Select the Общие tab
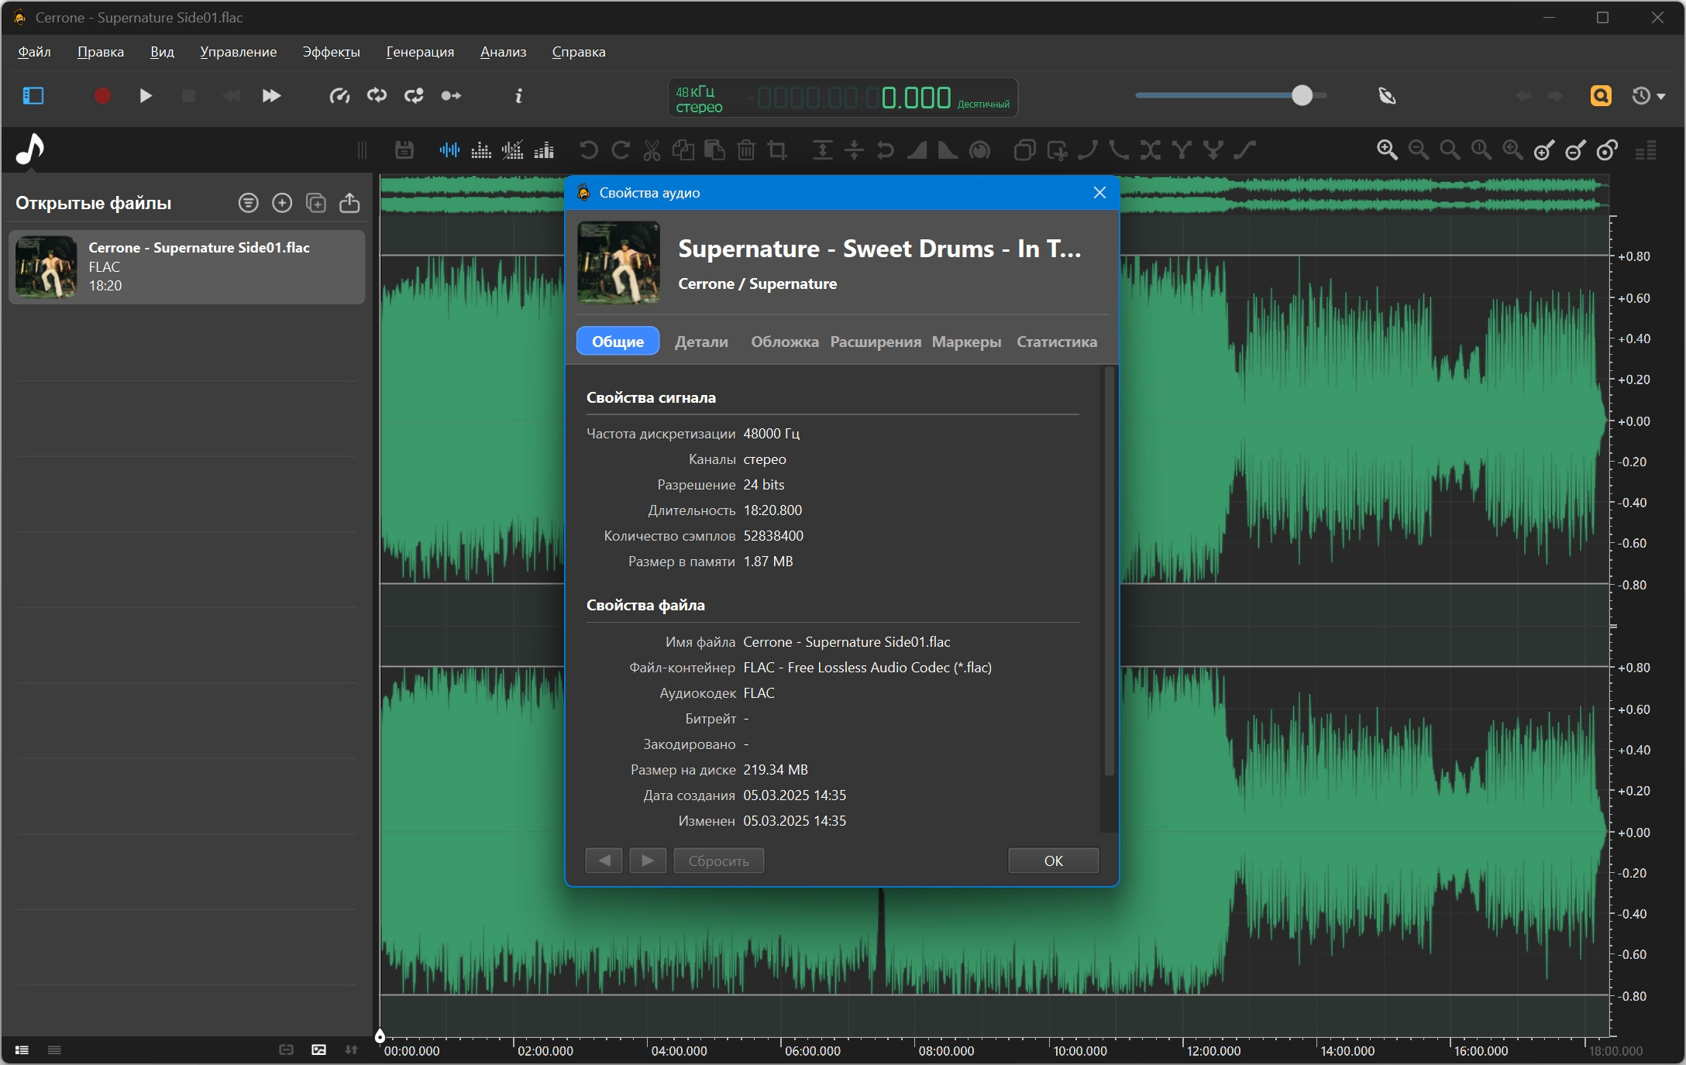1686x1065 pixels. 618,342
